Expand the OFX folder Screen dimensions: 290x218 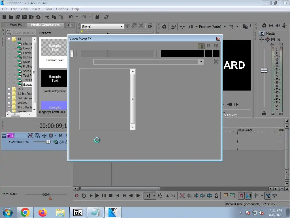point(9,89)
